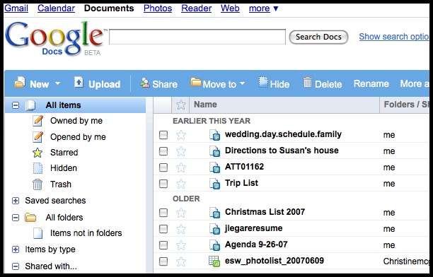Viewport: 433px width, 277px height.
Task: Star the jlegareresume document
Action: pos(181,229)
